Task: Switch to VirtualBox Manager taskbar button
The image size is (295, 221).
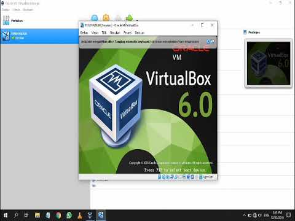Action: pyautogui.click(x=90, y=215)
